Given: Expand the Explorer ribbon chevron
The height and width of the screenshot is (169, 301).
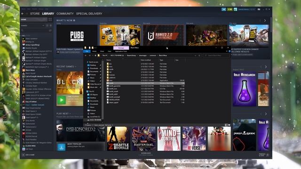Looking at the screenshot, I should point(227,51).
